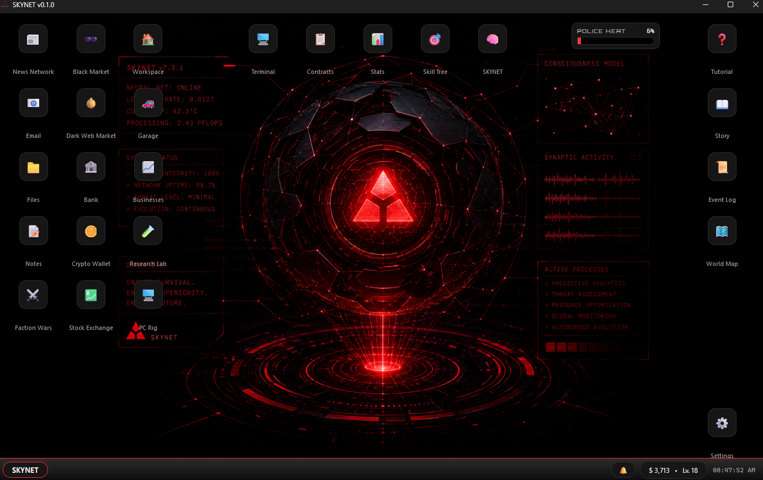The height and width of the screenshot is (480, 763).
Task: Open the Tutorial question mark icon
Action: (722, 39)
